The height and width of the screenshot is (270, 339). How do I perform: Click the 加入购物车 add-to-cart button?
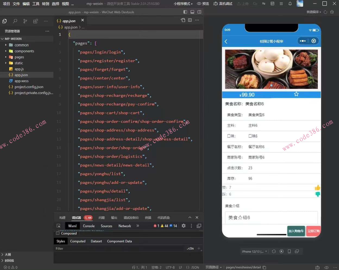point(296,231)
